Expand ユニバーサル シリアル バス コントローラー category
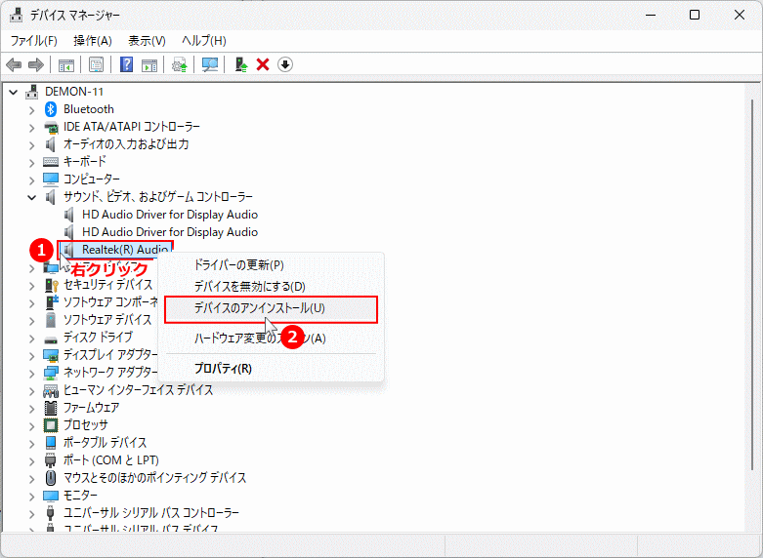 coord(31,514)
